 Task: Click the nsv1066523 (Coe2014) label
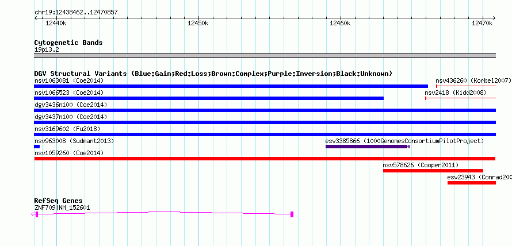[69, 93]
